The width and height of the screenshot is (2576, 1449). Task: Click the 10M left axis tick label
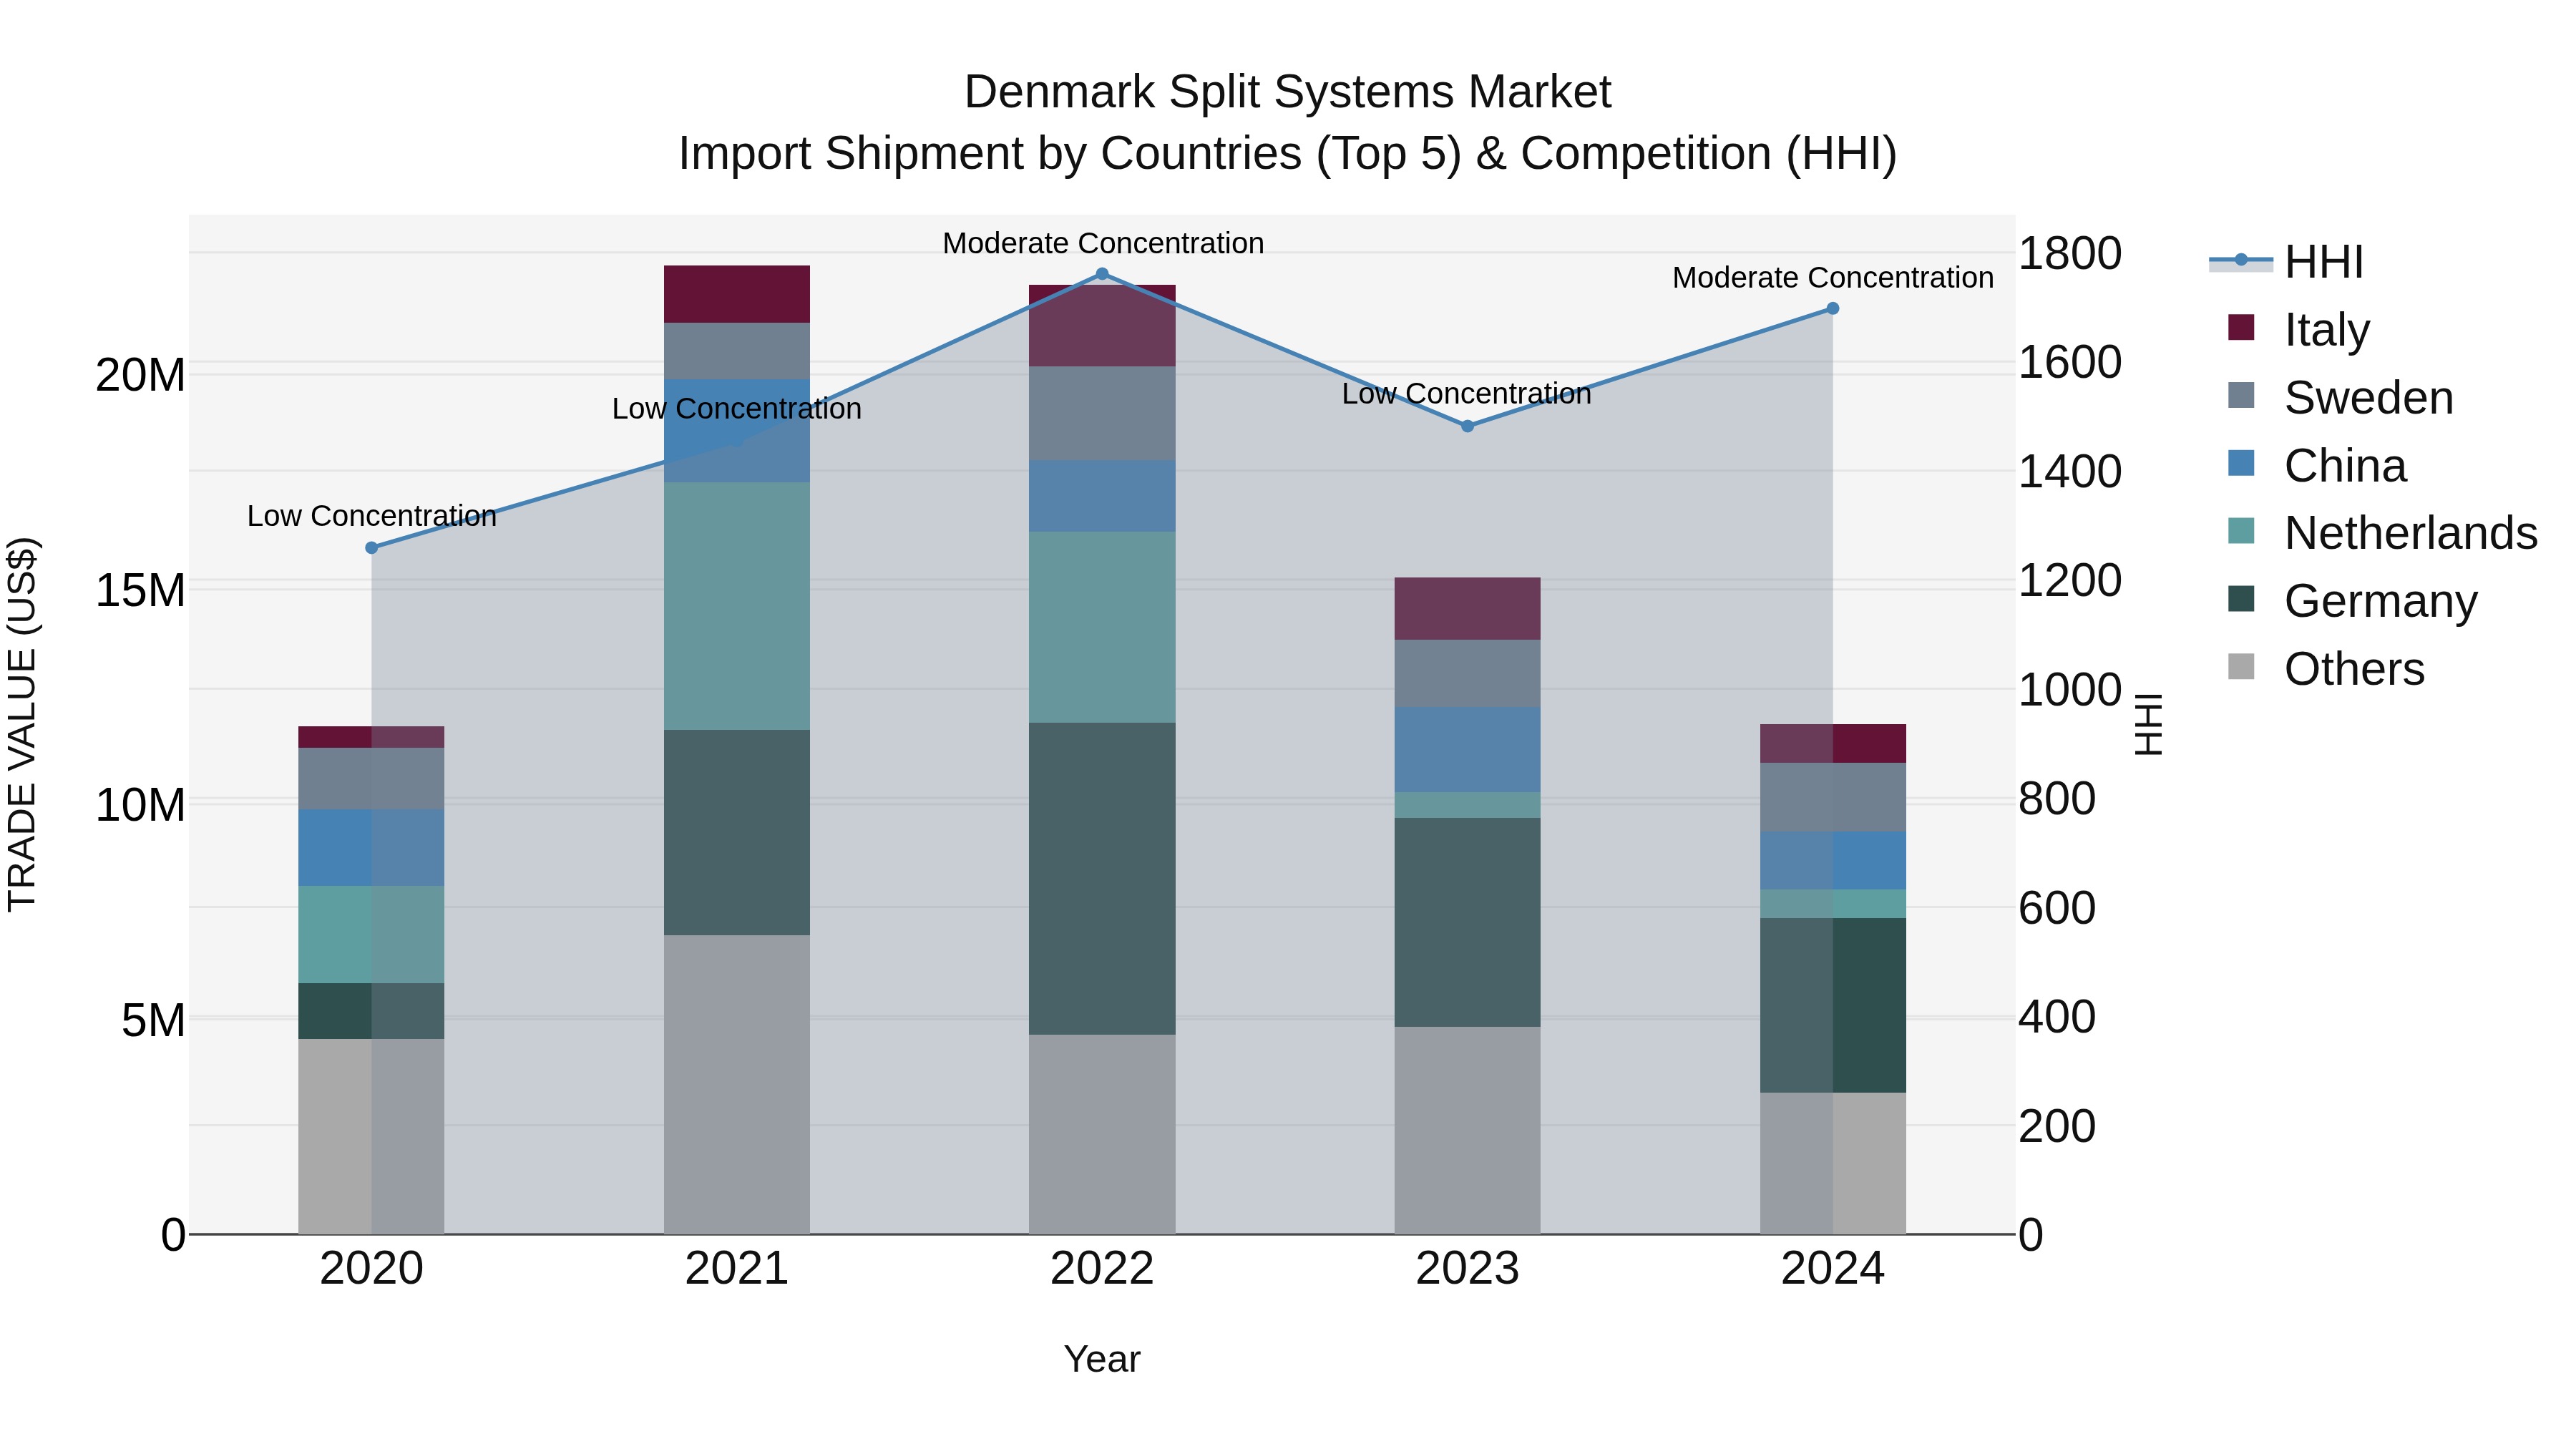coord(140,805)
